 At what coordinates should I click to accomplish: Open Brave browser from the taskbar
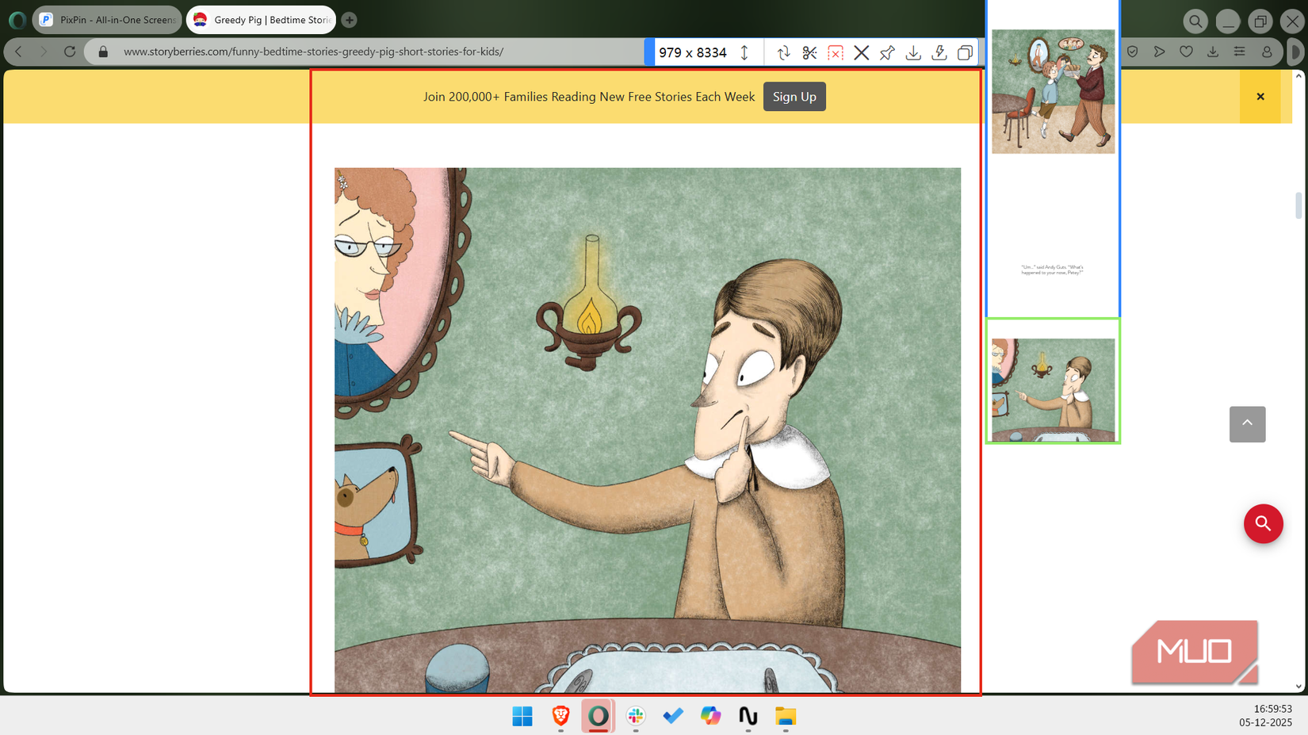coord(560,716)
